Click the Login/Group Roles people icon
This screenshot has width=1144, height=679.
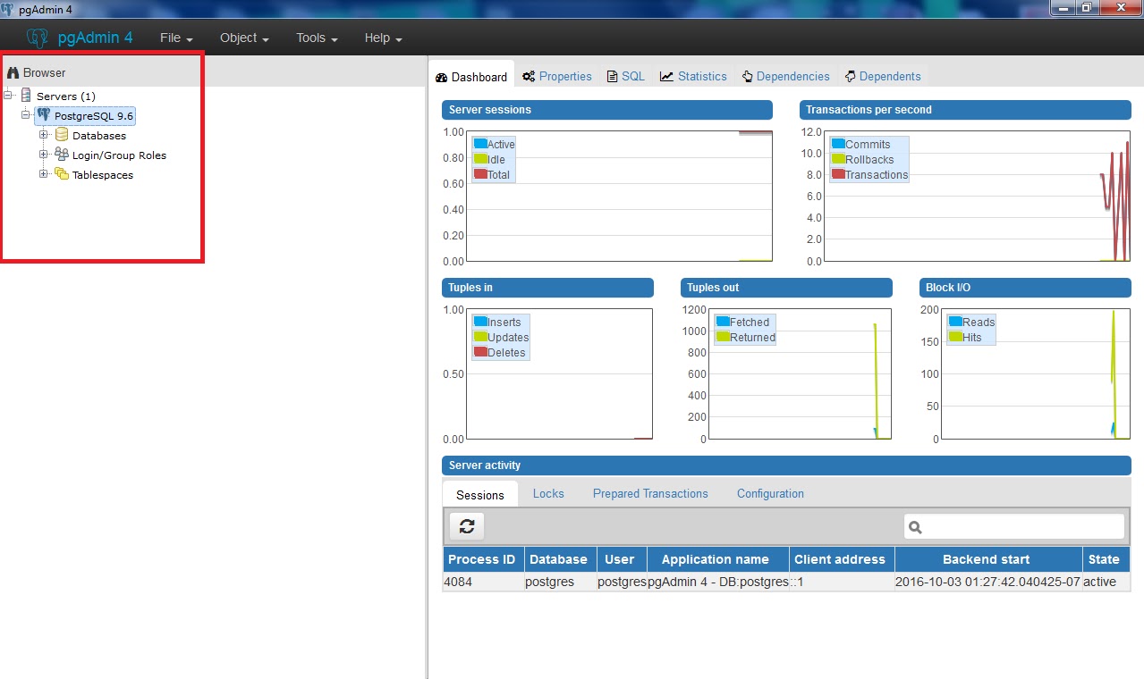[x=62, y=155]
